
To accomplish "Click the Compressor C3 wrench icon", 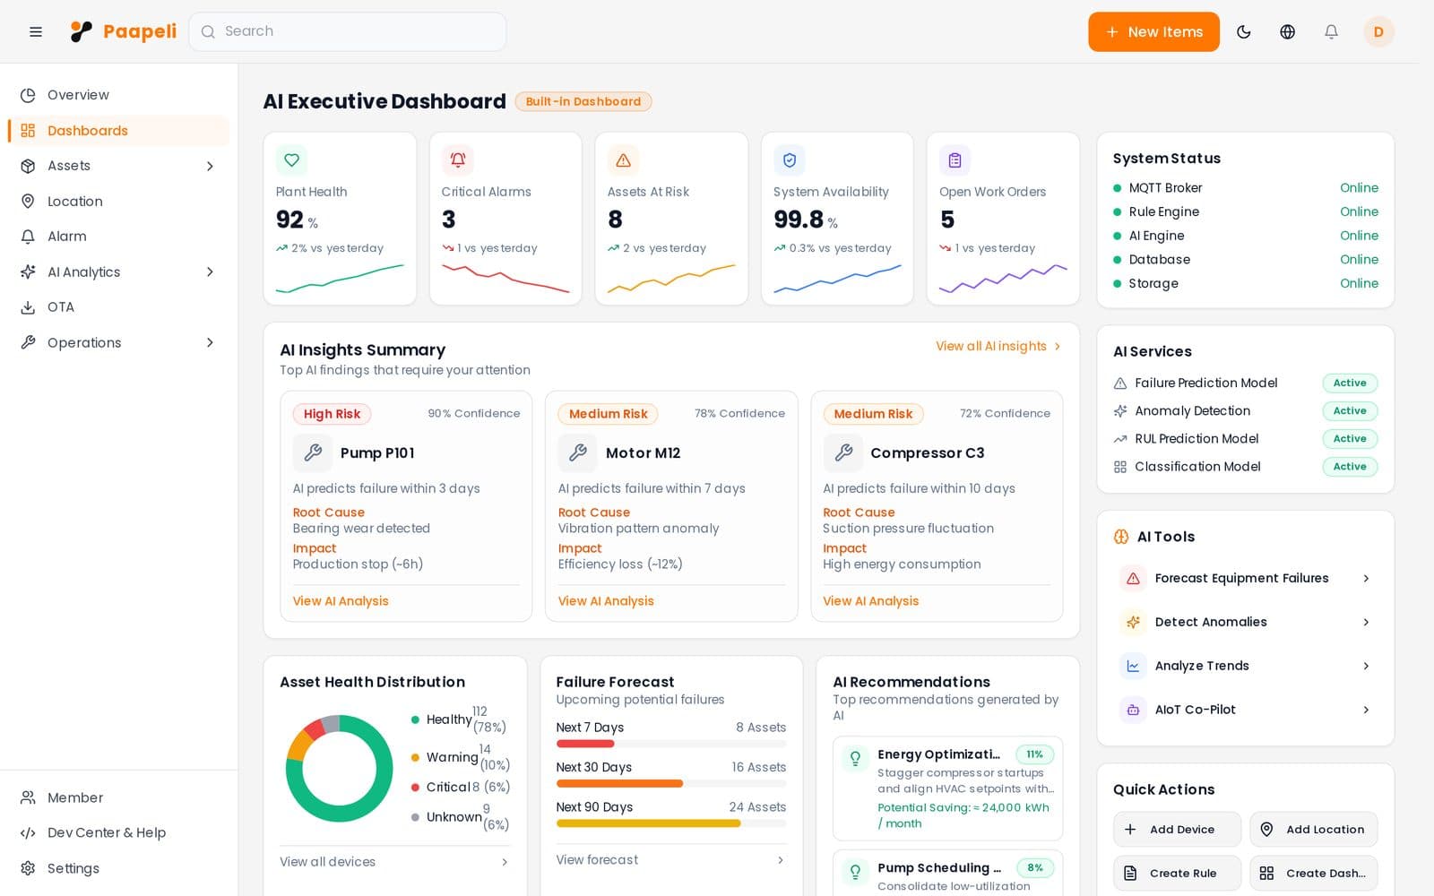I will pyautogui.click(x=843, y=453).
